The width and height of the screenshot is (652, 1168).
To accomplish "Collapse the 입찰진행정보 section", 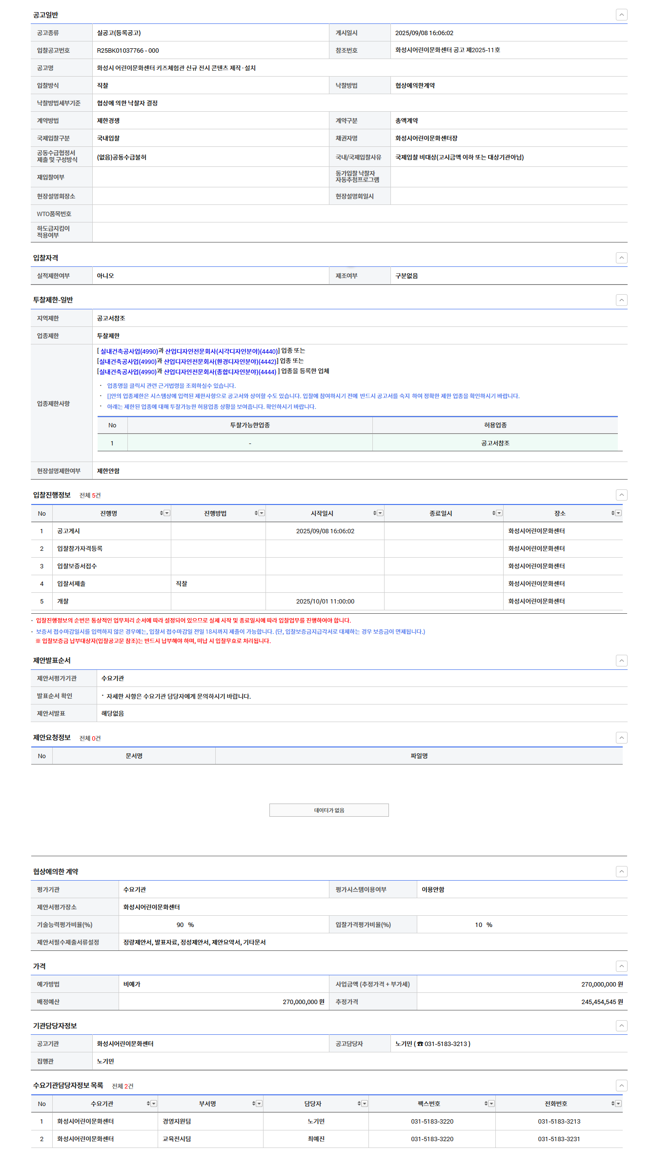I will (621, 495).
